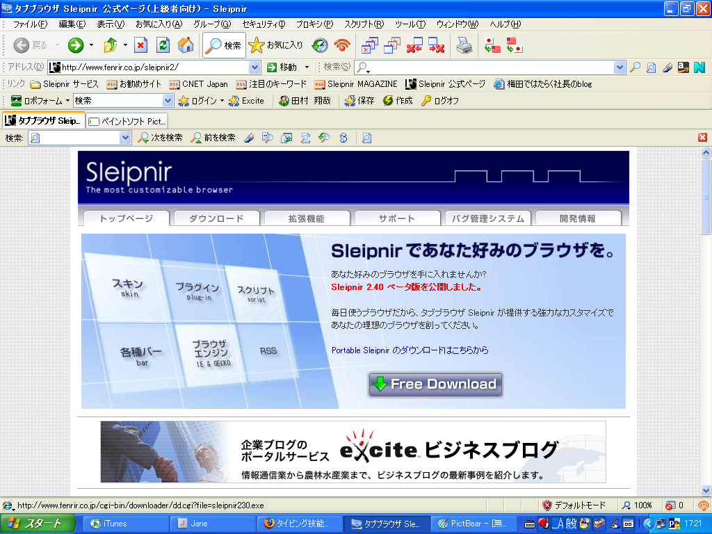Expand the Forward button history arrow

[91, 45]
